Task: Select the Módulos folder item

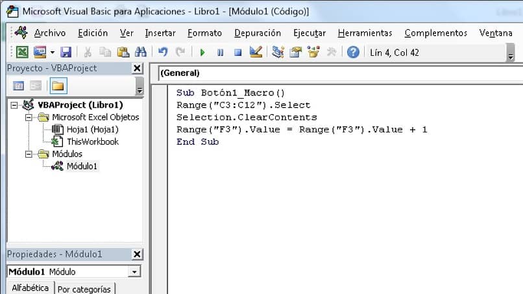Action: click(x=67, y=154)
